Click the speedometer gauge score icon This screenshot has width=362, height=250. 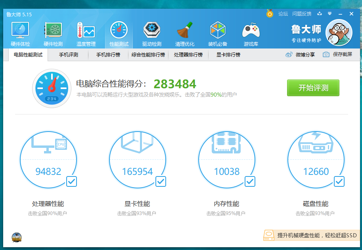click(52, 88)
